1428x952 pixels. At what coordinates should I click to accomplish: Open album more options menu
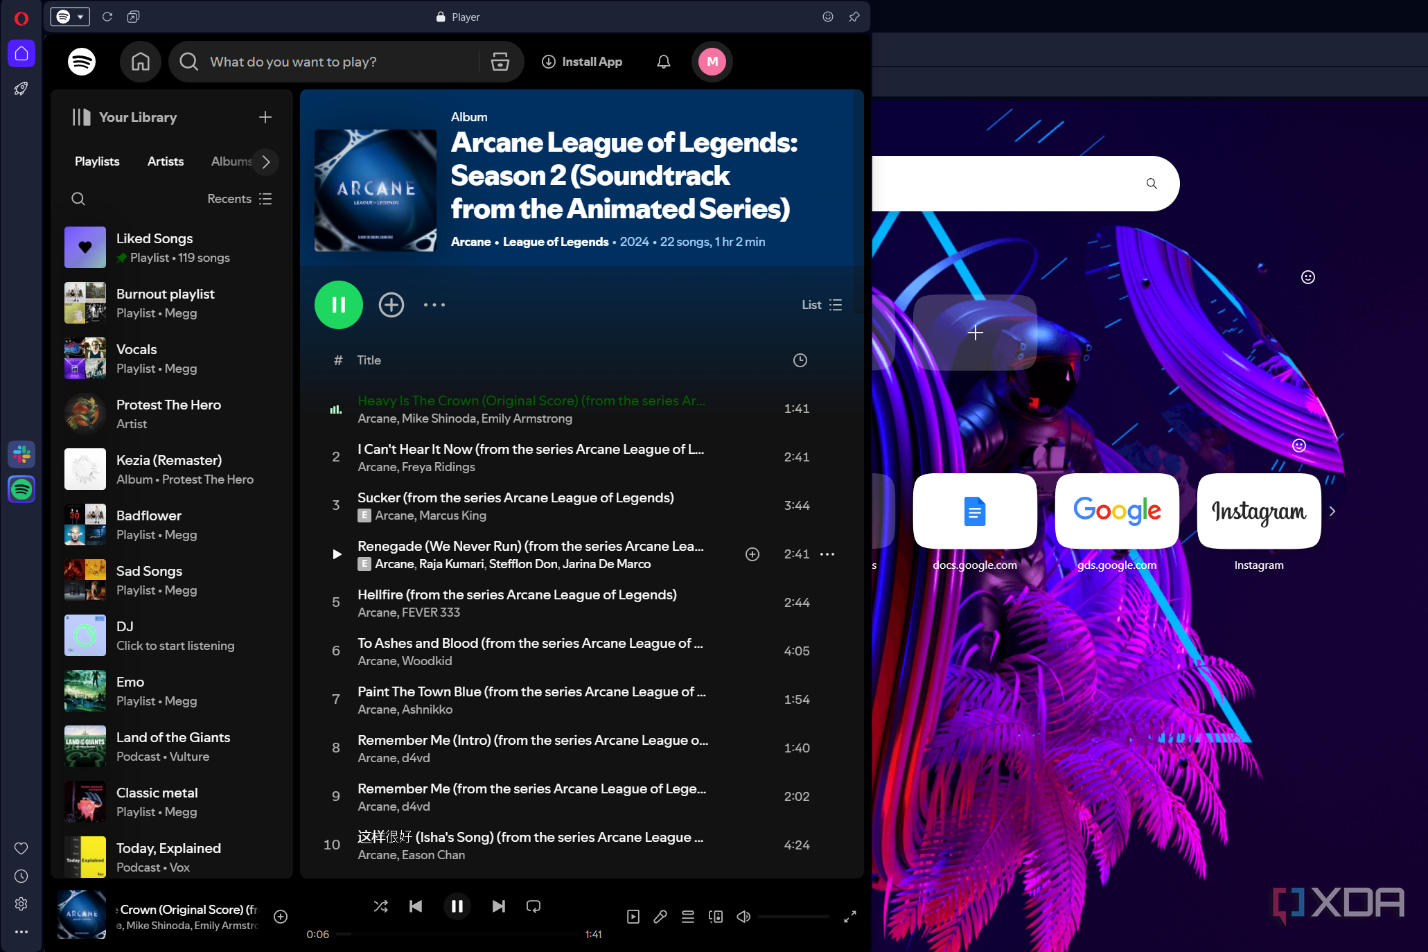tap(434, 305)
